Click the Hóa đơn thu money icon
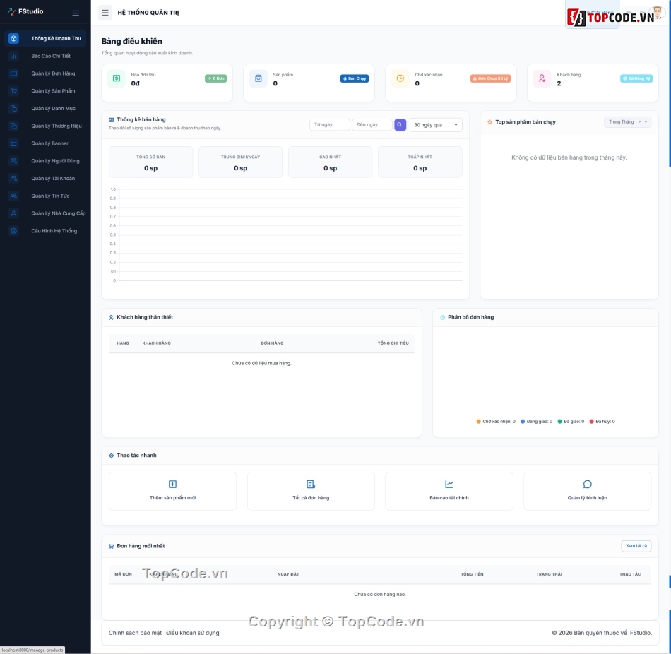Image resolution: width=671 pixels, height=654 pixels. coord(117,78)
